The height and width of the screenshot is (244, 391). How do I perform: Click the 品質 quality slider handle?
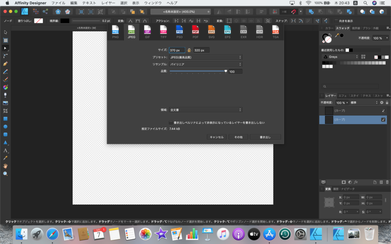[226, 71]
